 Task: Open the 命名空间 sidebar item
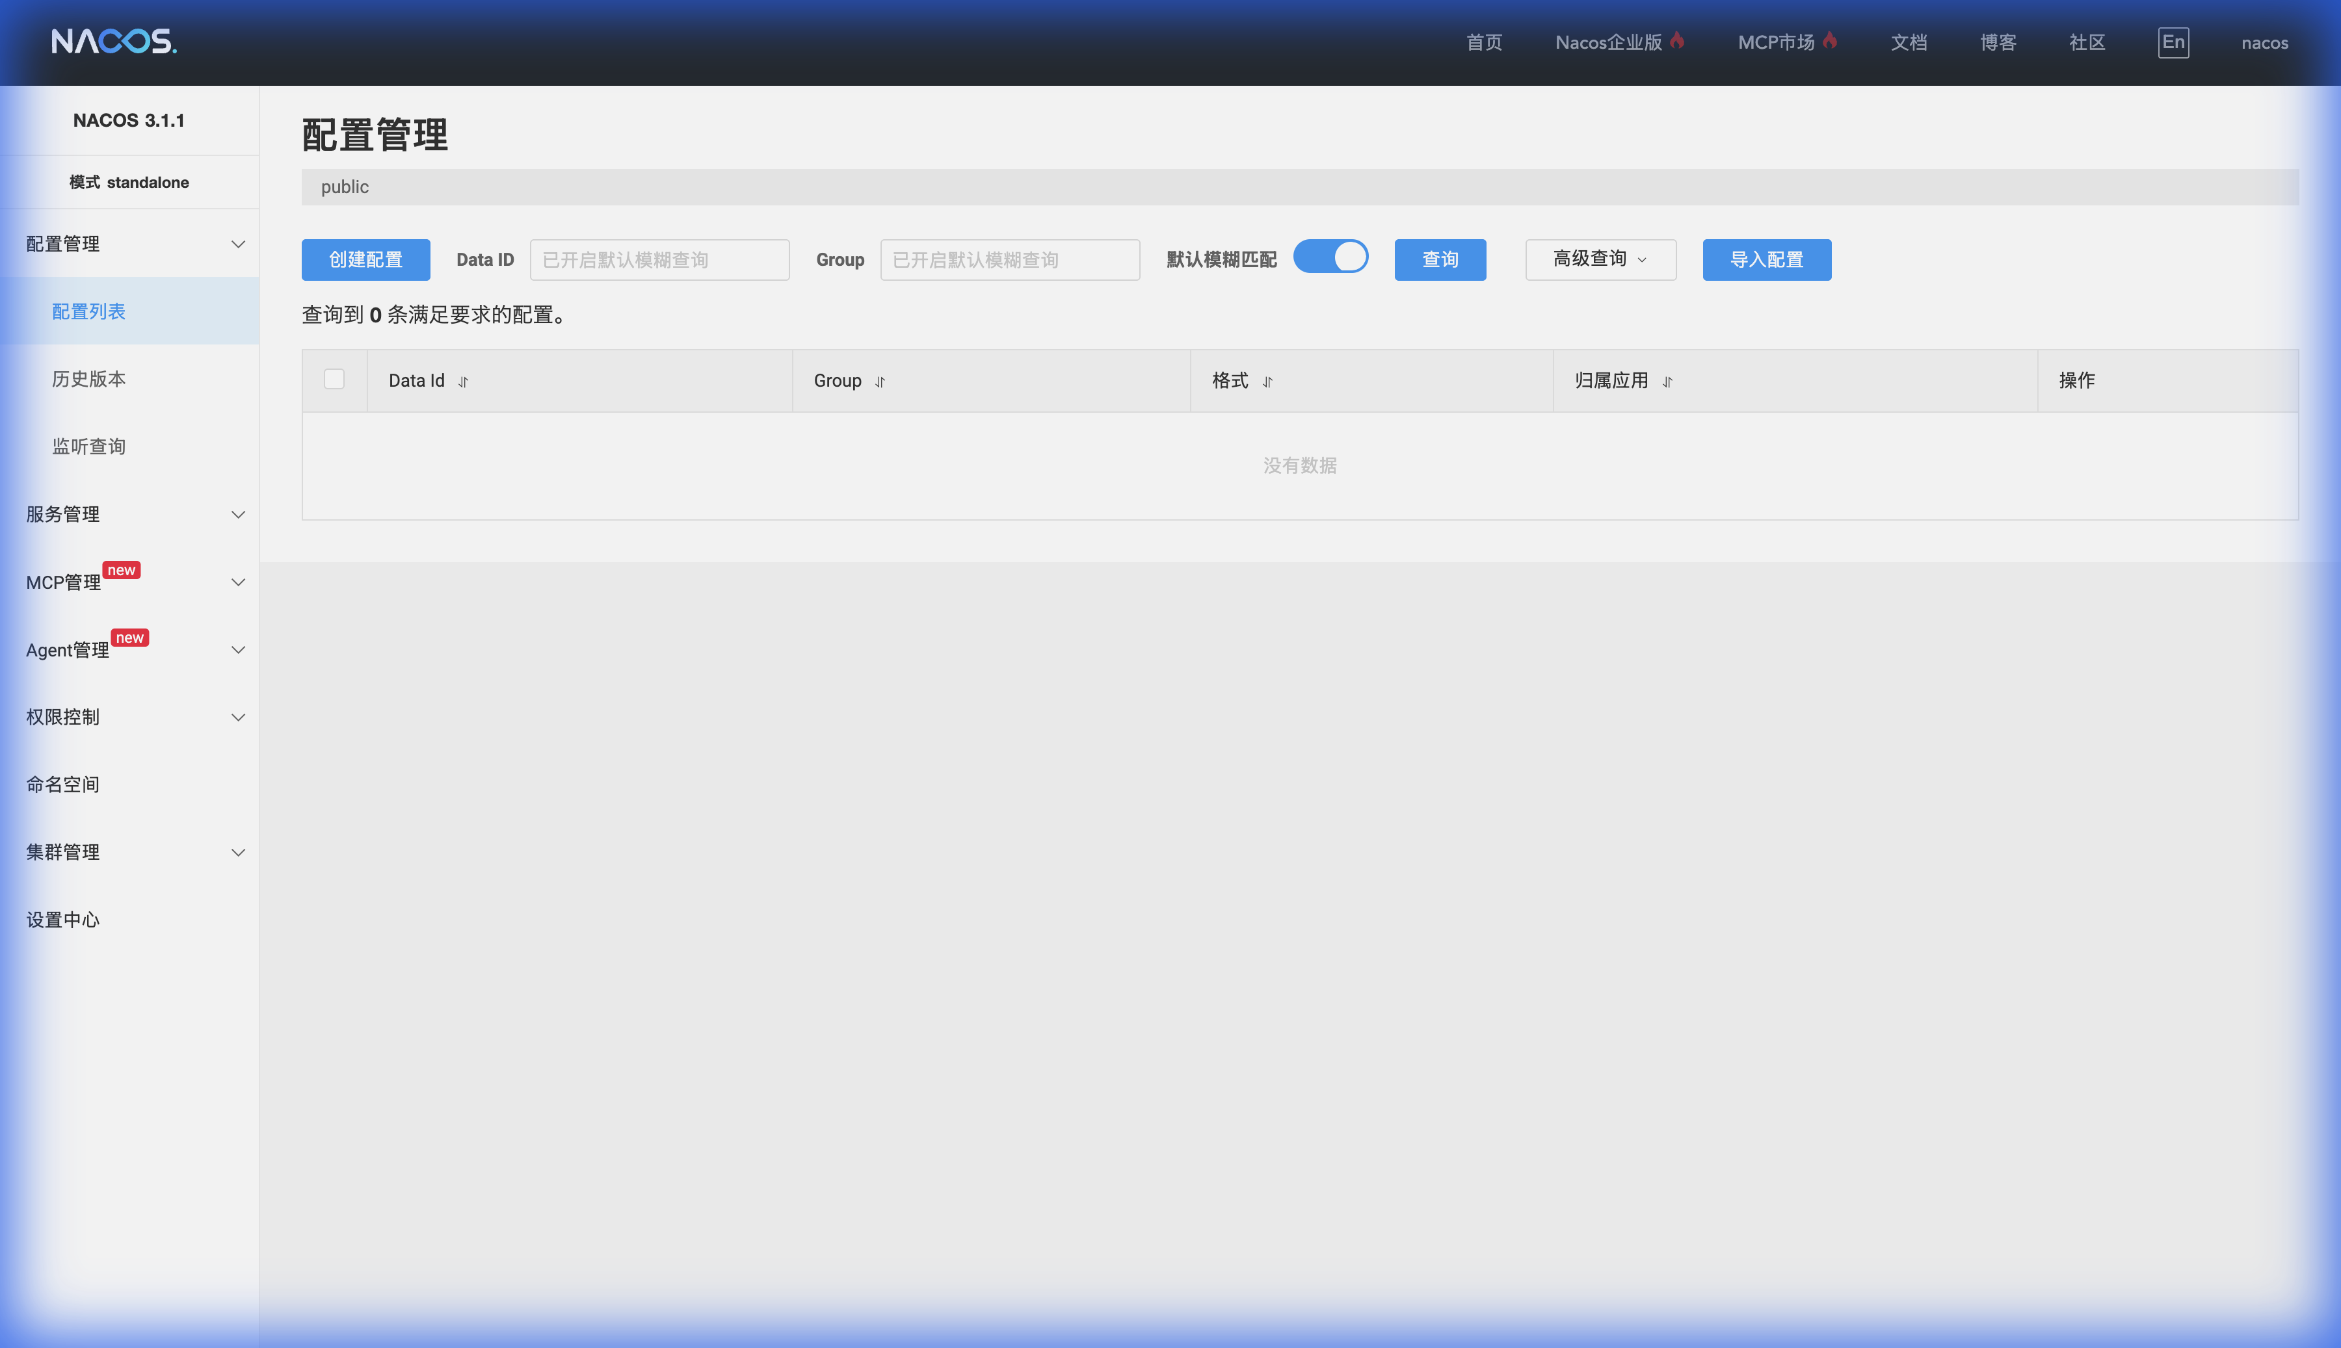(x=63, y=785)
